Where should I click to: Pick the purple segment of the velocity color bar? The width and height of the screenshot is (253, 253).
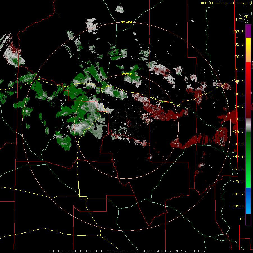248,31
